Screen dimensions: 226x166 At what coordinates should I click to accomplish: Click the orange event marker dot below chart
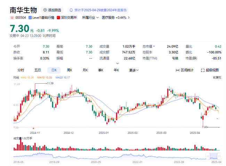tap(33, 128)
